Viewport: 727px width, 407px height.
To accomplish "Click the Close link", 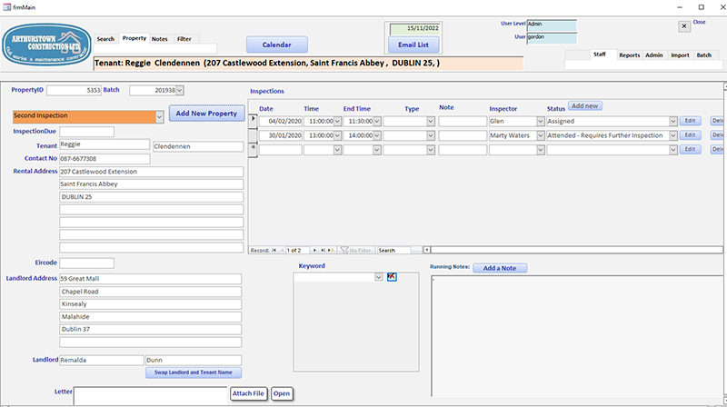I will pos(699,22).
